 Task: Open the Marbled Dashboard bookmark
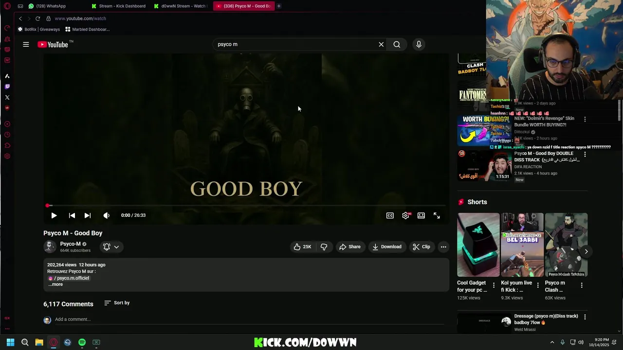(88, 29)
